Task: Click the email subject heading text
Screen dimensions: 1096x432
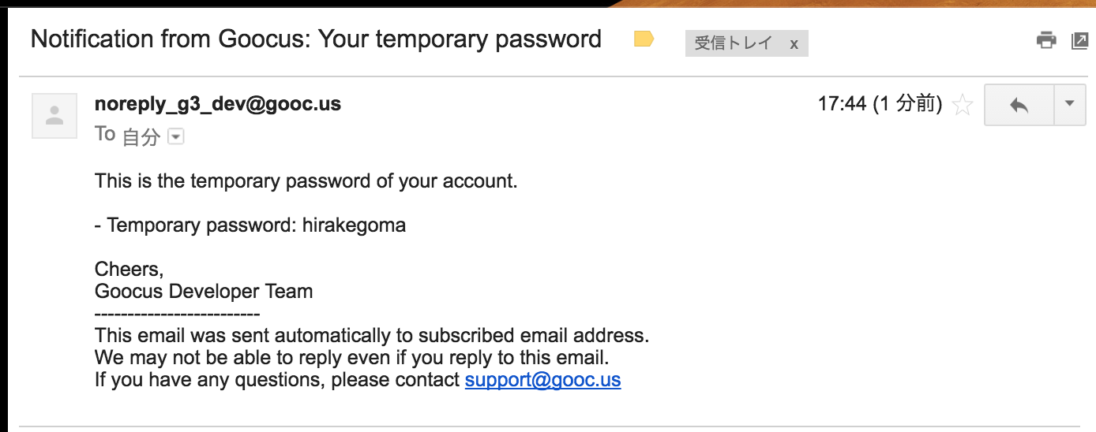Action: pyautogui.click(x=316, y=39)
